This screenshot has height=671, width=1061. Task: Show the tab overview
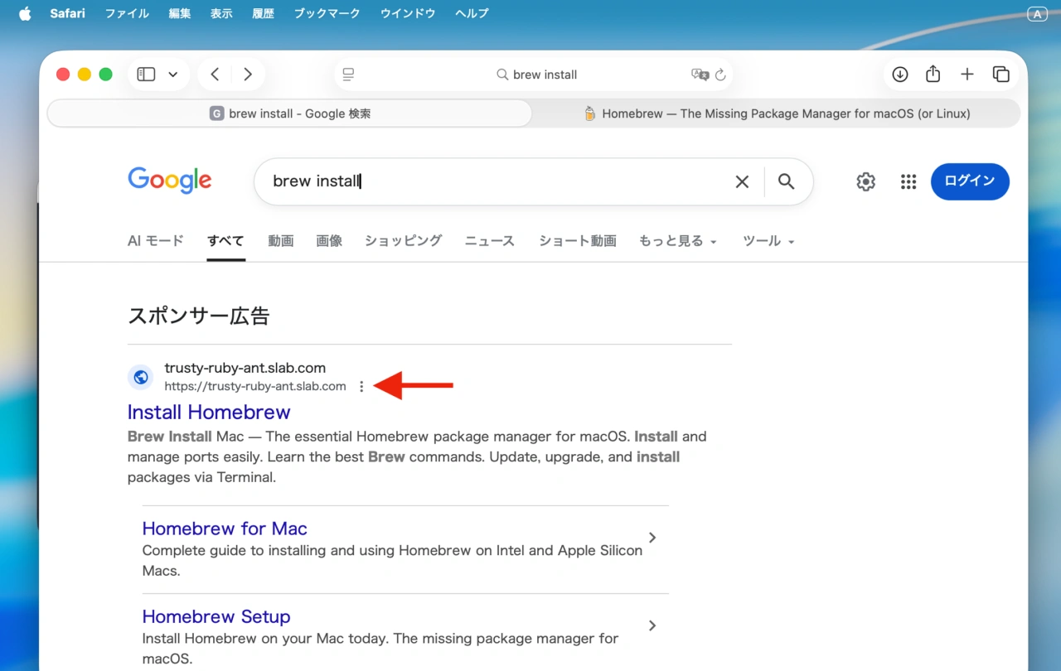click(x=1000, y=74)
